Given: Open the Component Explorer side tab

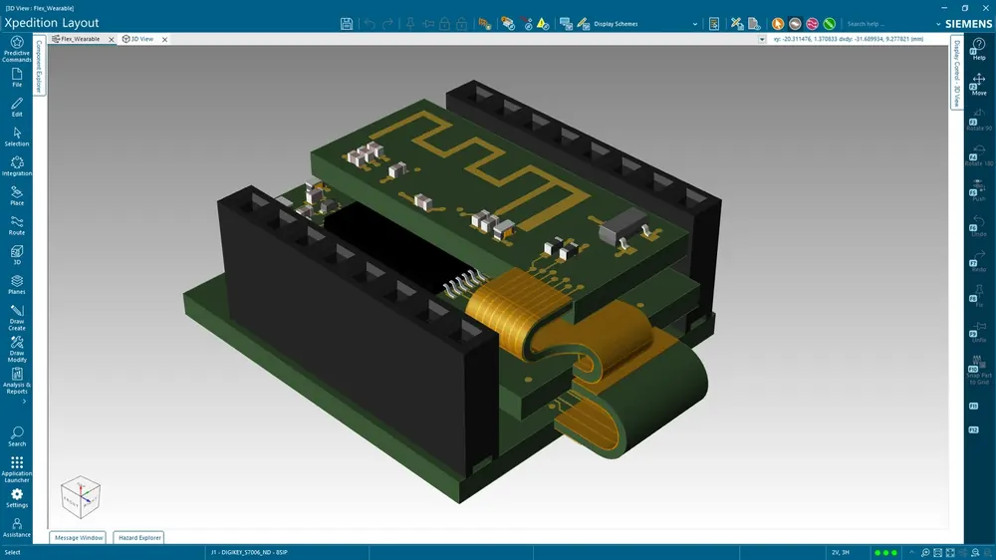Looking at the screenshot, I should [x=39, y=67].
